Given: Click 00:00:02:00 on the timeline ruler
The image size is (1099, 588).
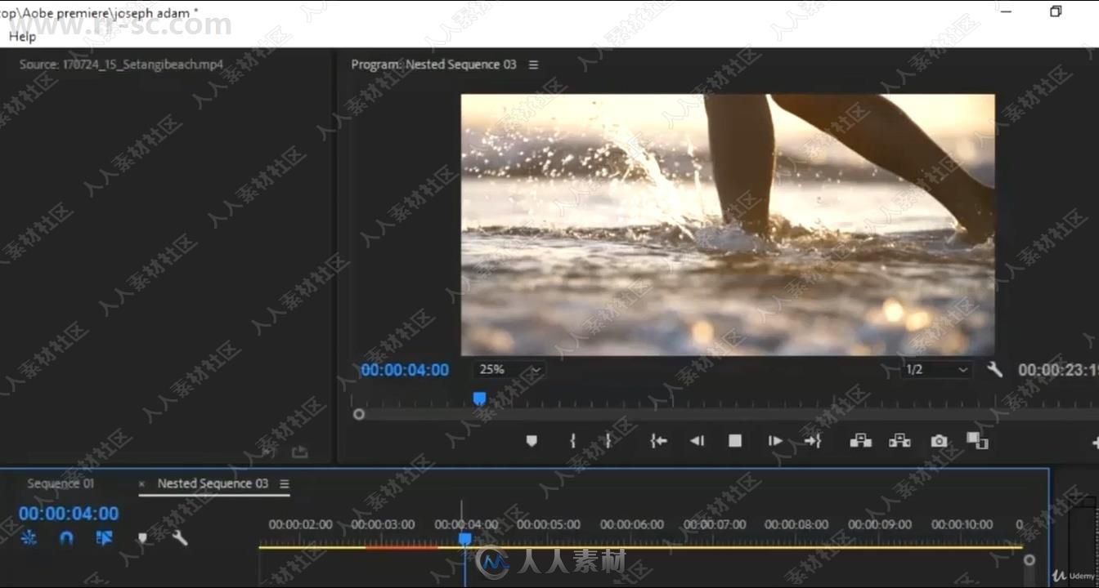Looking at the screenshot, I should click(301, 524).
